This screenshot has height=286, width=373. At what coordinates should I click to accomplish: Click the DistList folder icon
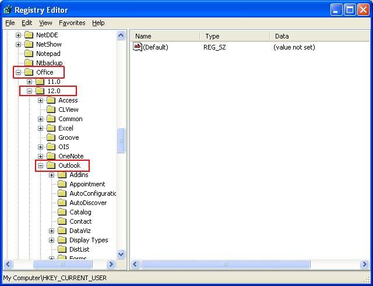click(x=62, y=249)
